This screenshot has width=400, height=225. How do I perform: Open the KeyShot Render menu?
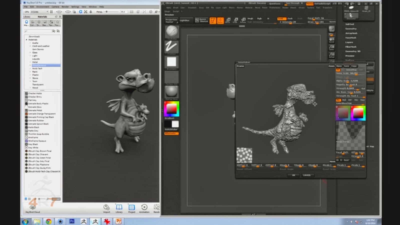click(x=65, y=7)
